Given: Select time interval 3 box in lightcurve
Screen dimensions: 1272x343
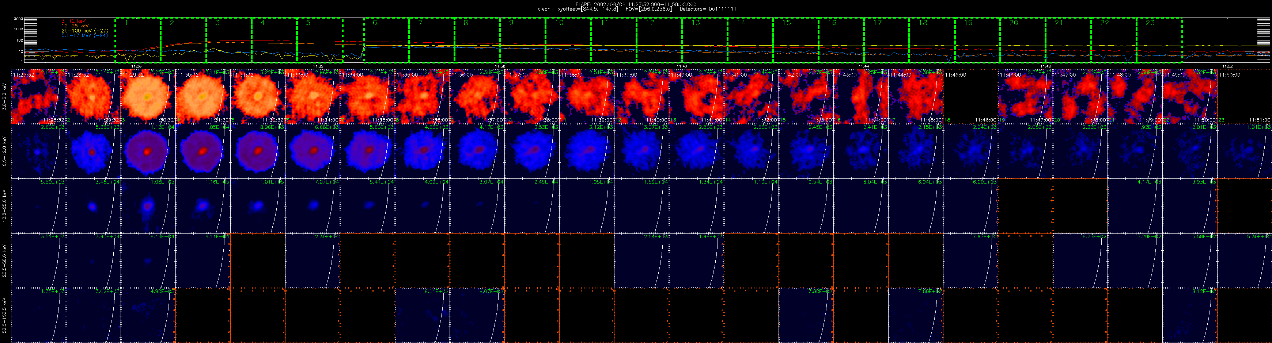Looking at the screenshot, I should tap(228, 41).
